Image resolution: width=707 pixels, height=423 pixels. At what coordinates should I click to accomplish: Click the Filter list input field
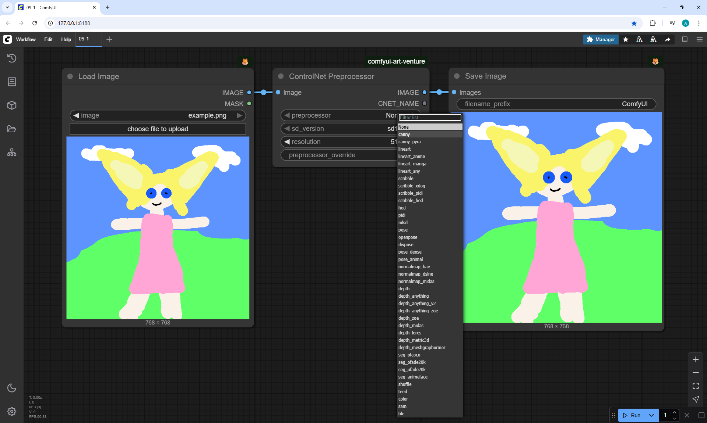point(430,117)
